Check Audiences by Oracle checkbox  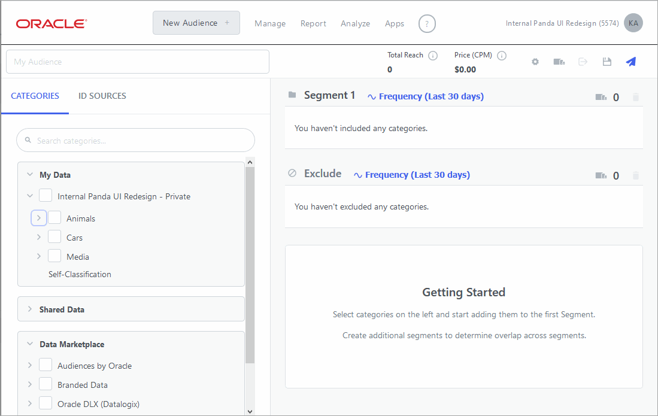pyautogui.click(x=46, y=365)
